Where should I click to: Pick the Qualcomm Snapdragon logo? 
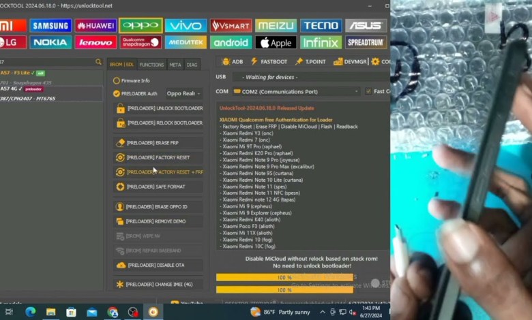point(141,42)
